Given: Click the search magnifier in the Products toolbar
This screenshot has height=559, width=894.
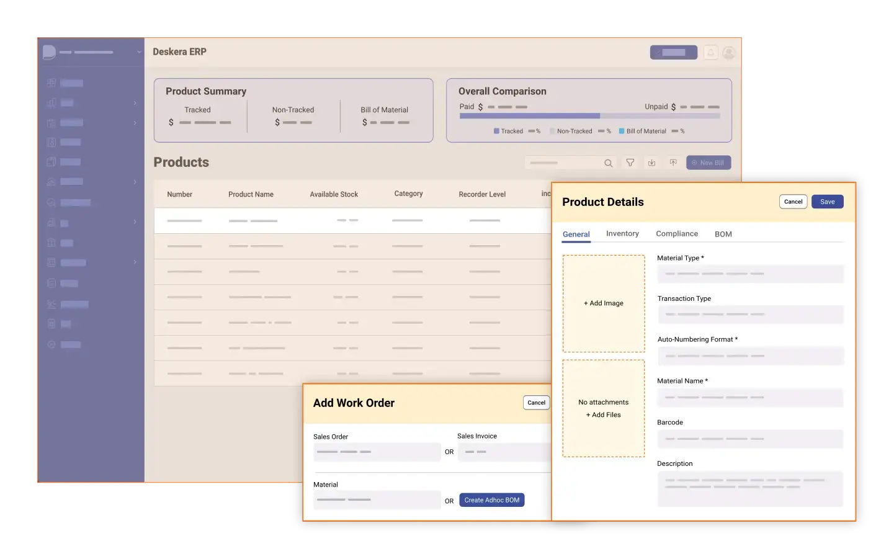Looking at the screenshot, I should 608,162.
